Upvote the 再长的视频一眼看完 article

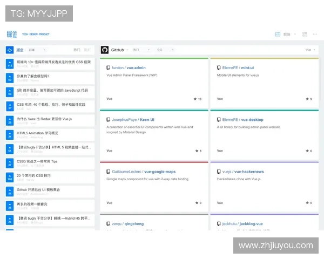tap(10, 206)
